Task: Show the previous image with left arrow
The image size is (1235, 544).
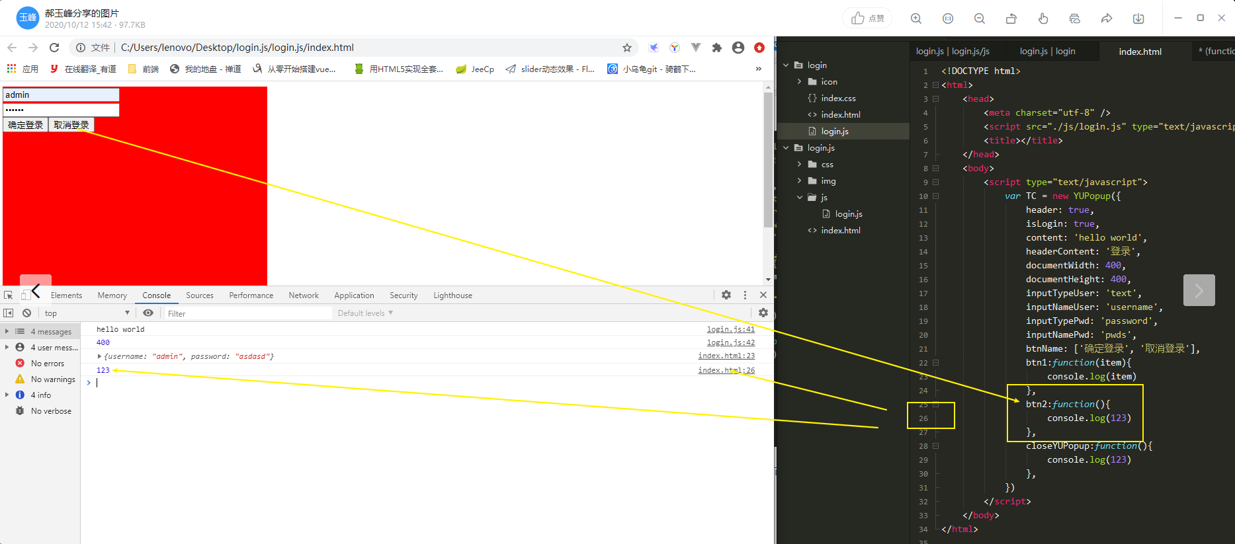Action: (36, 290)
